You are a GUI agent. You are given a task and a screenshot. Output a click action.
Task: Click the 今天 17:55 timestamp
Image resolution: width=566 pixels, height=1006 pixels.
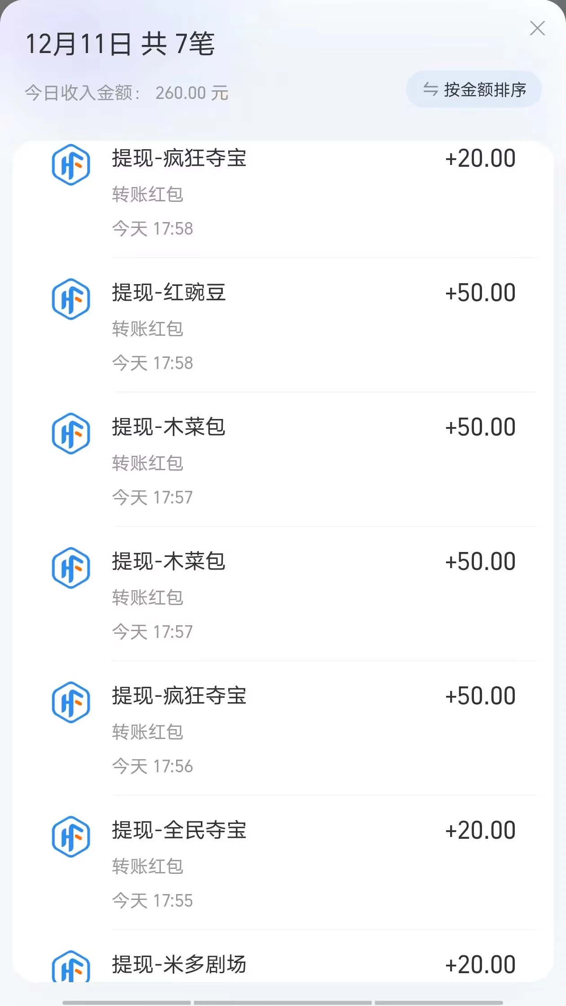152,901
